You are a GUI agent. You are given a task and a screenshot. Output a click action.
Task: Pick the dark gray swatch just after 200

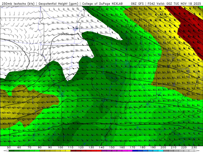(166, 151)
